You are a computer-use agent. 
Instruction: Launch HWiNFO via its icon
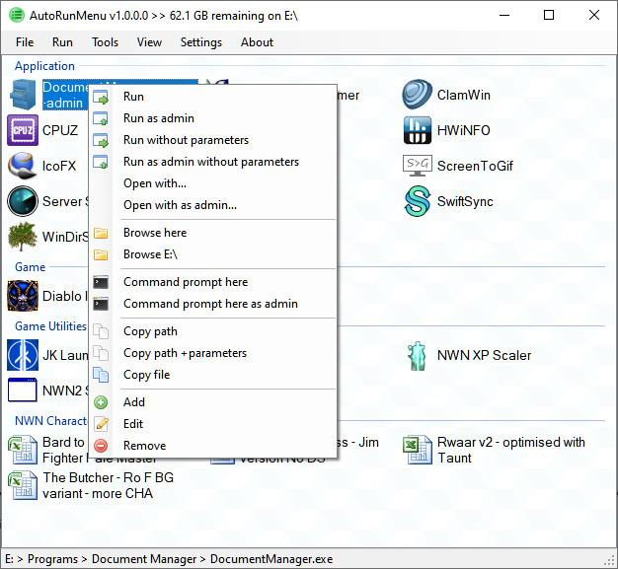click(x=418, y=130)
